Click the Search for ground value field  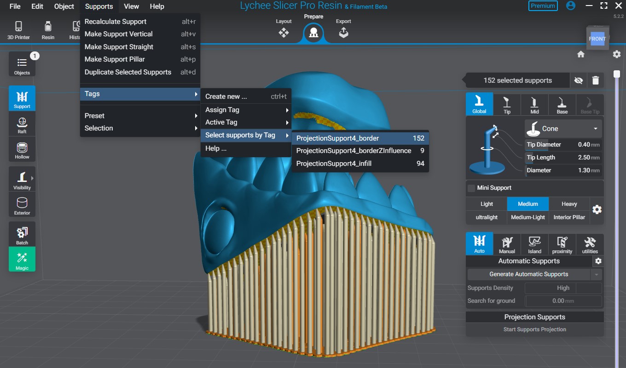click(563, 301)
